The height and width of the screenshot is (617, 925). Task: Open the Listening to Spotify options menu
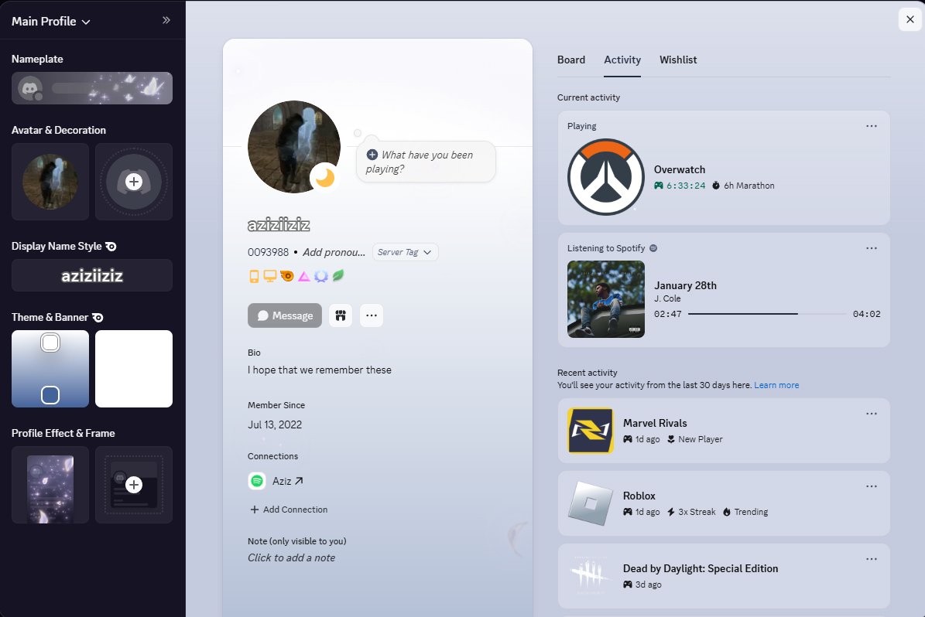(x=872, y=248)
